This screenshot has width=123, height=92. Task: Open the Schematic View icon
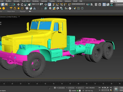click(111, 4)
